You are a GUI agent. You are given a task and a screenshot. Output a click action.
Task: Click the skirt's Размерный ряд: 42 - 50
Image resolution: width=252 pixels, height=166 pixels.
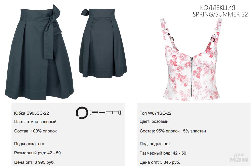[x=37, y=153]
